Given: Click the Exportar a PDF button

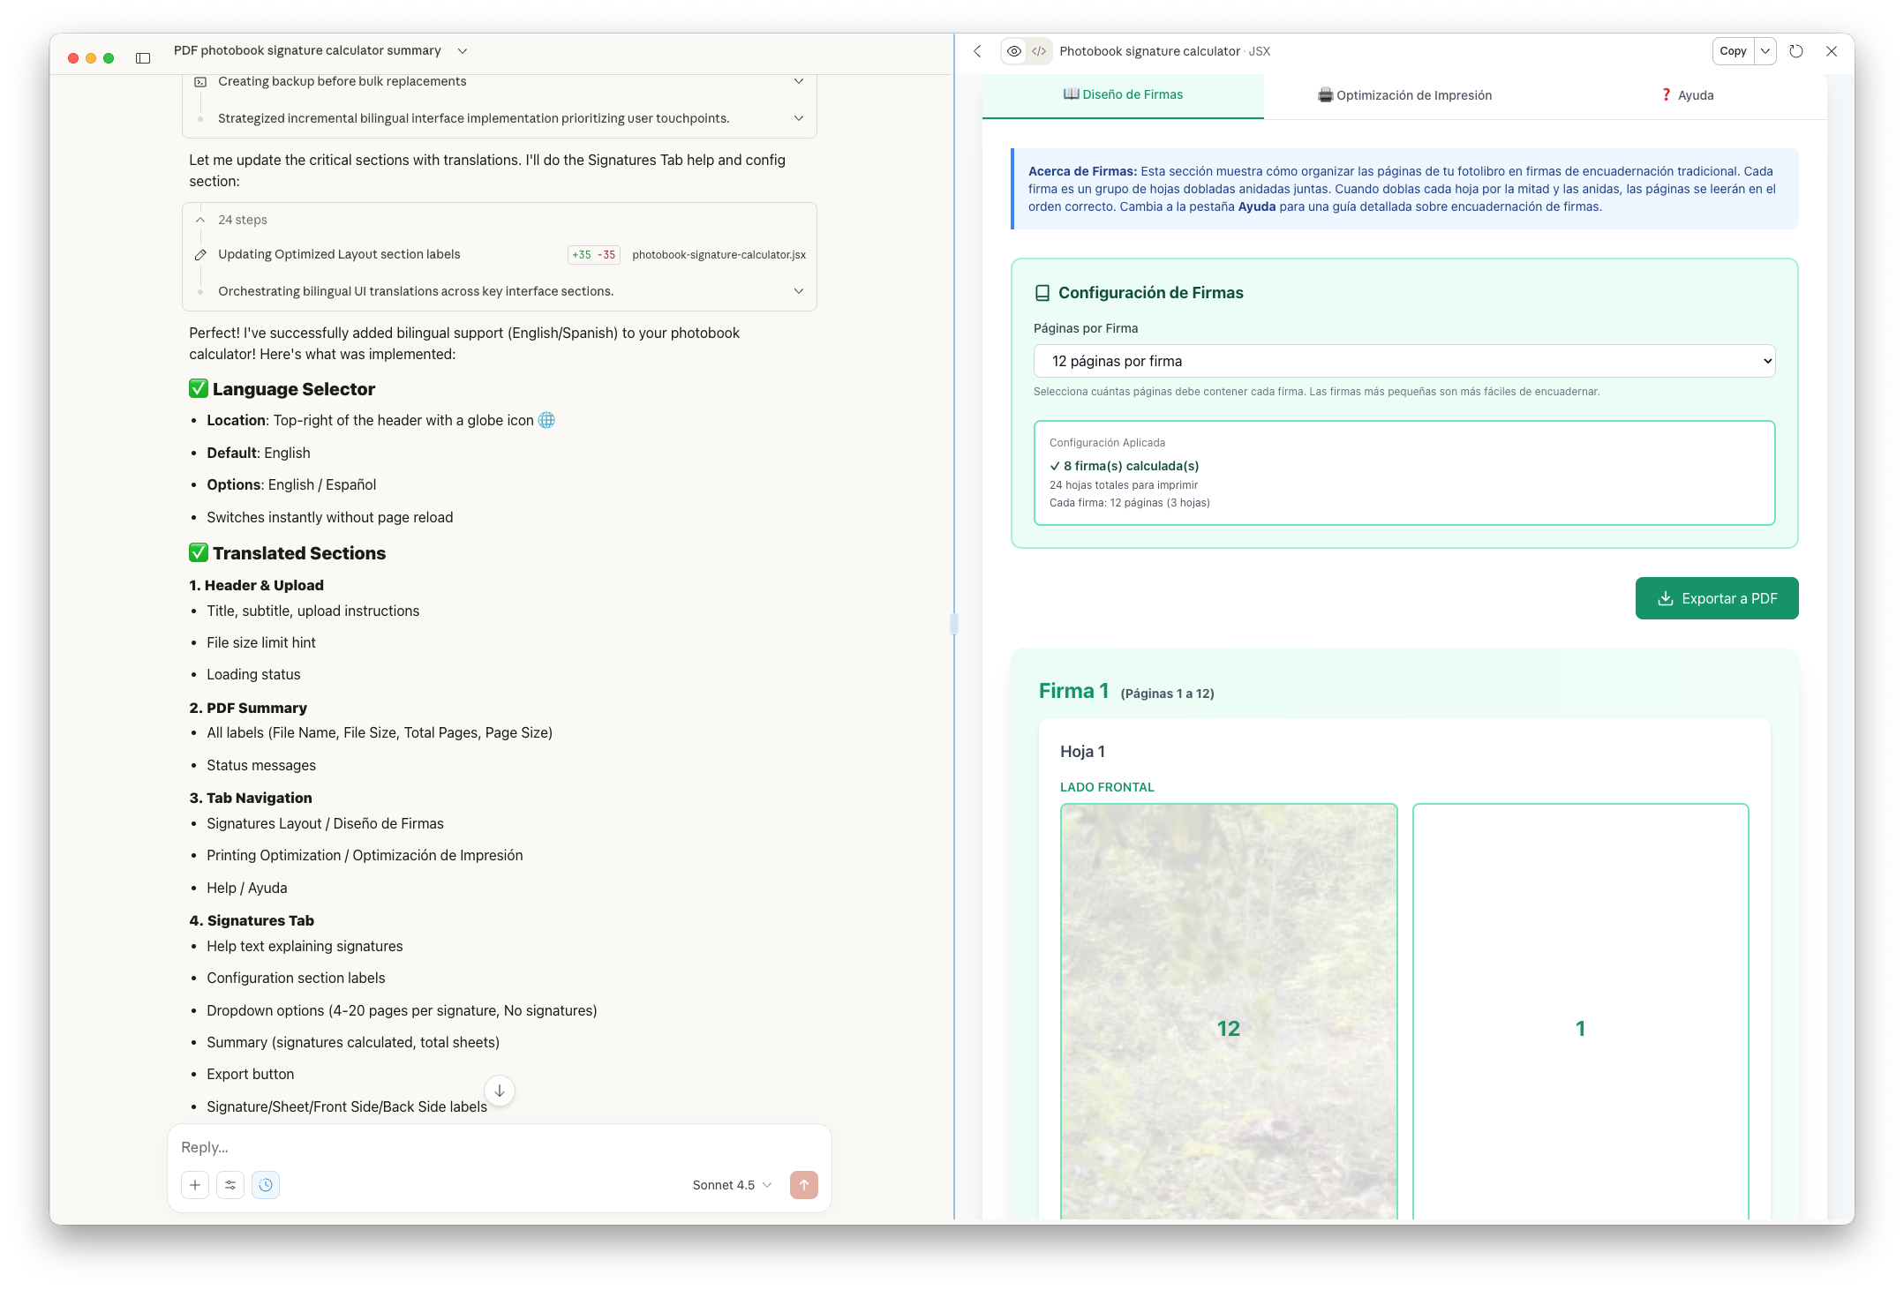Looking at the screenshot, I should point(1716,598).
